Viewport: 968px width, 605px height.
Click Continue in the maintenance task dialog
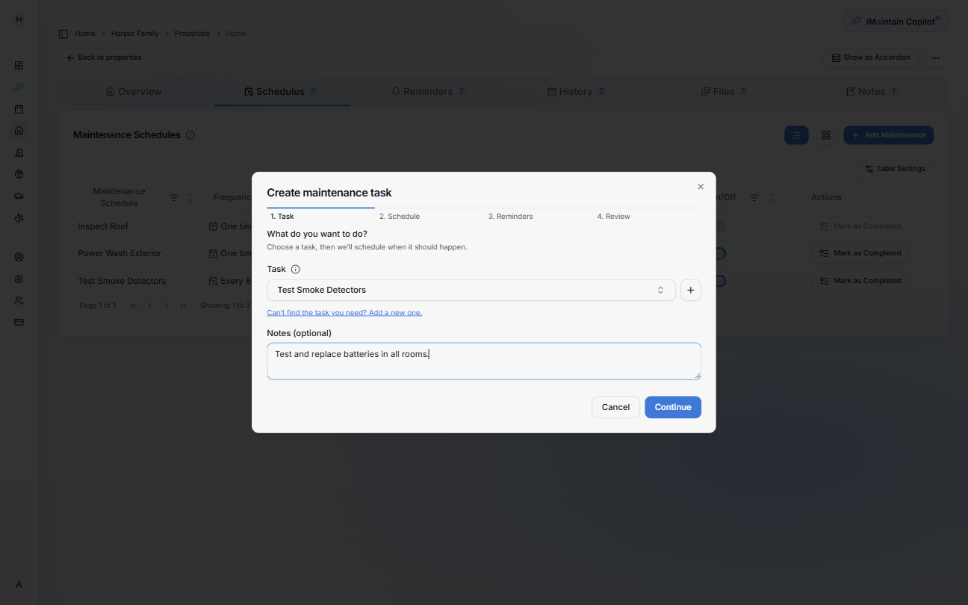point(672,407)
